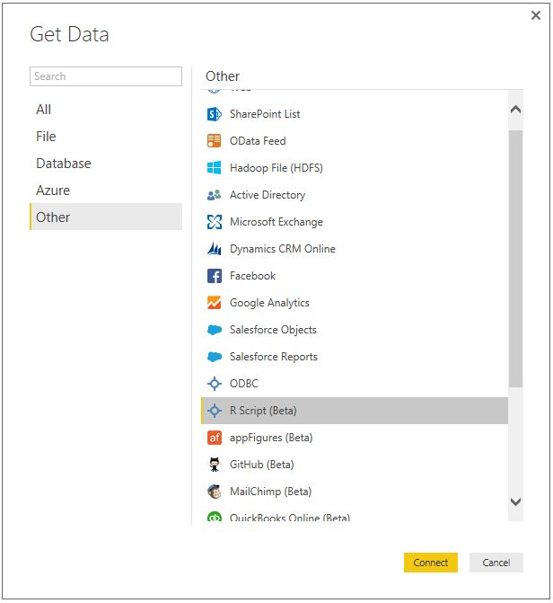Select Hadoop File (HDFS) text entry

(276, 168)
